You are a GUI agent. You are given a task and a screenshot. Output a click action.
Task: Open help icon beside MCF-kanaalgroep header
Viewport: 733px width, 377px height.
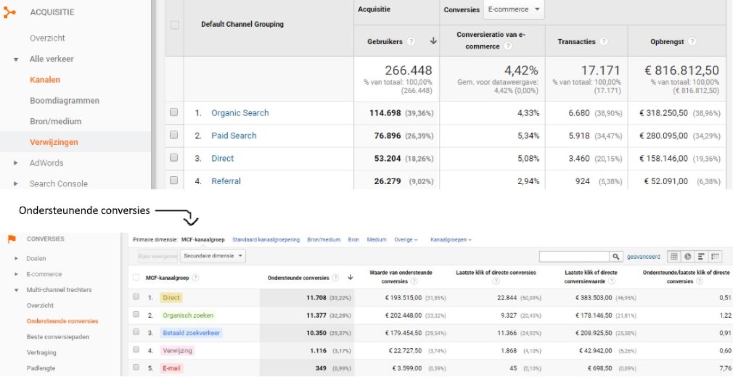pyautogui.click(x=196, y=278)
